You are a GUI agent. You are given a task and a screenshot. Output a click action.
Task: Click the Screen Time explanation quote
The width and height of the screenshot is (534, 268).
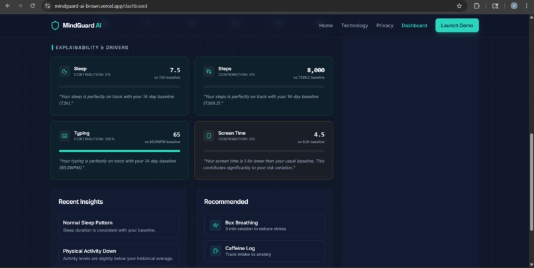264,164
